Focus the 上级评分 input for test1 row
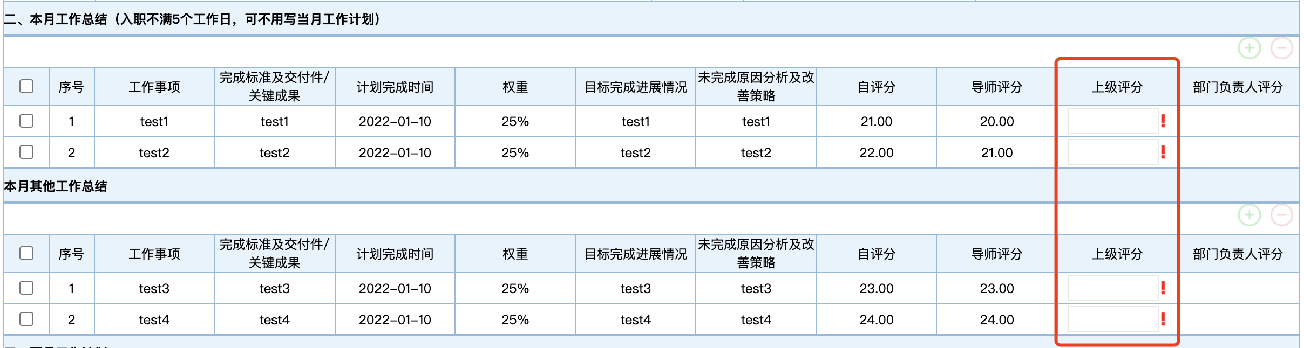 click(x=1112, y=121)
